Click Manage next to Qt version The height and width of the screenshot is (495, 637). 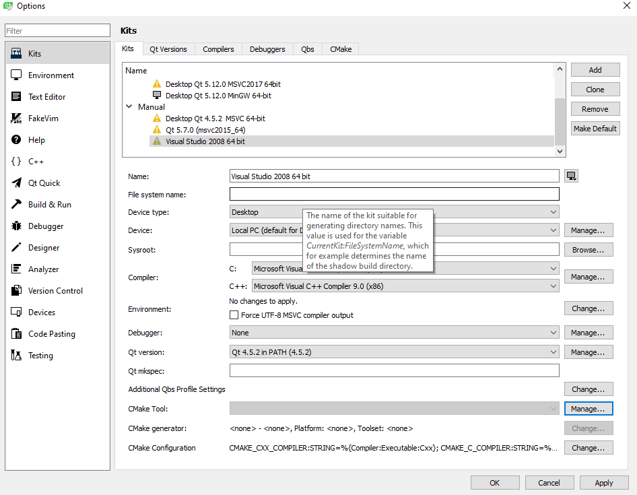589,352
